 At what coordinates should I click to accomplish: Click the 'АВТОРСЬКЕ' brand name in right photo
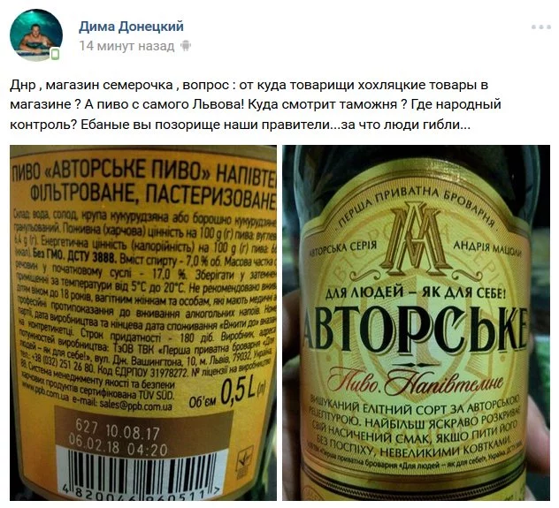pyautogui.click(x=416, y=330)
